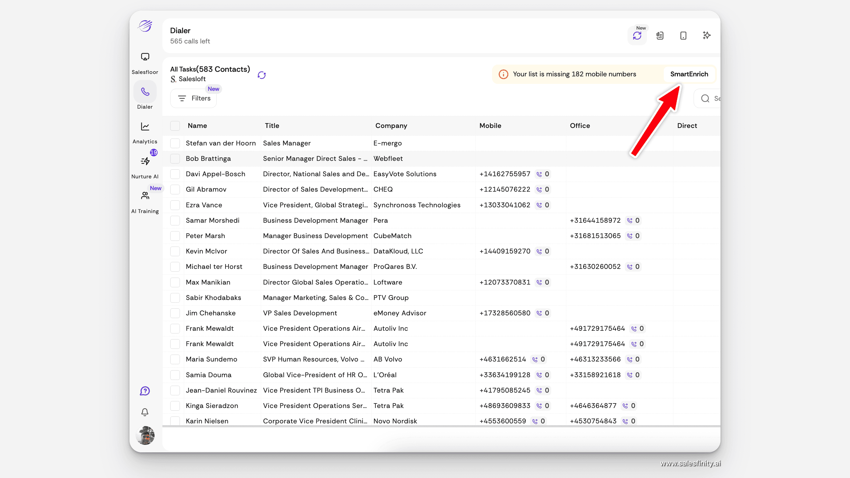Click the help chat bubble icon
Image resolution: width=850 pixels, height=478 pixels.
(145, 391)
